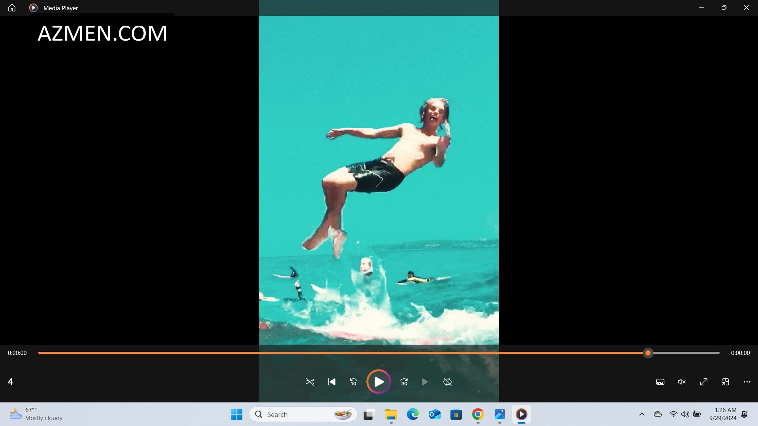This screenshot has height=426, width=758.
Task: Toggle shuffle mode
Action: [310, 382]
